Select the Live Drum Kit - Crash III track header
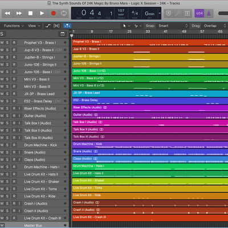Screen dimensions: 228x228 34,218
